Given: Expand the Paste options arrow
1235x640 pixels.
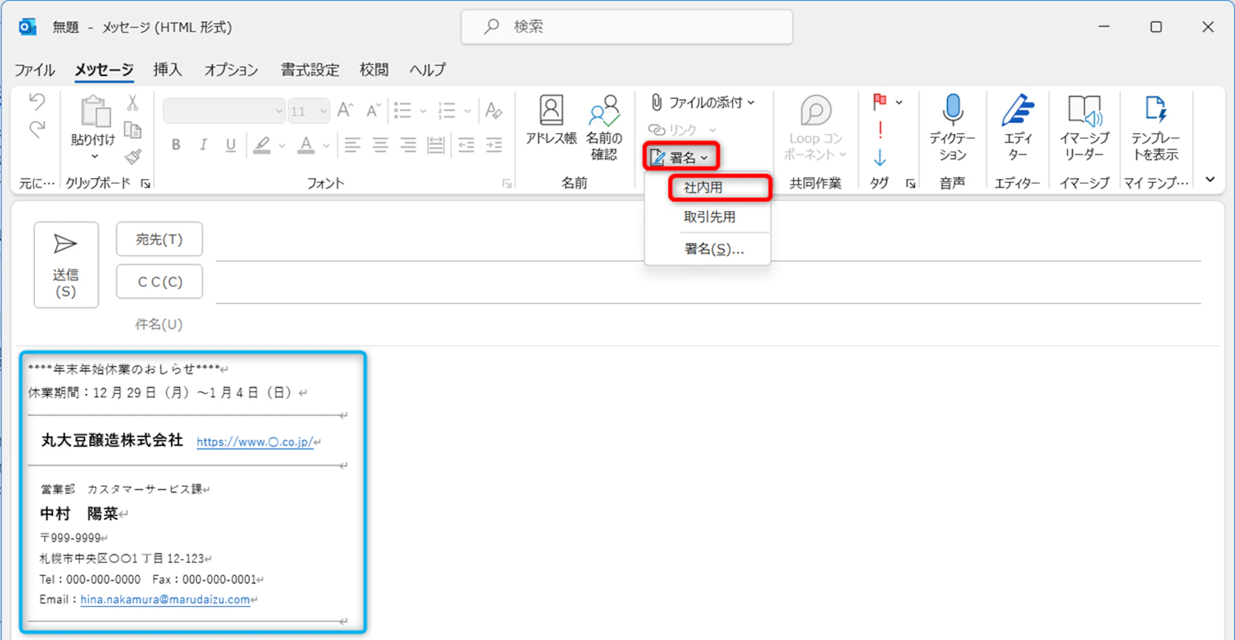Looking at the screenshot, I should pyautogui.click(x=94, y=157).
